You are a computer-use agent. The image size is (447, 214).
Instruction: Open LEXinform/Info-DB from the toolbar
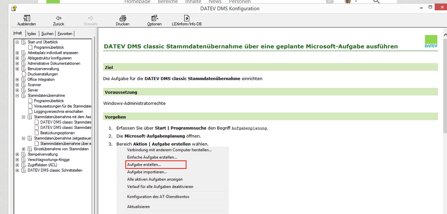pyautogui.click(x=187, y=18)
